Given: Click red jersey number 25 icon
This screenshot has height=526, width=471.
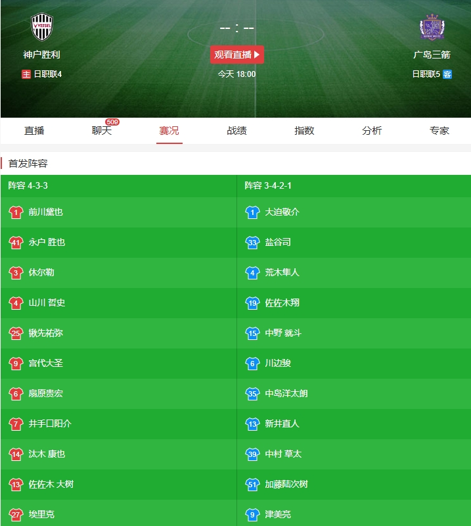Looking at the screenshot, I should 16,333.
